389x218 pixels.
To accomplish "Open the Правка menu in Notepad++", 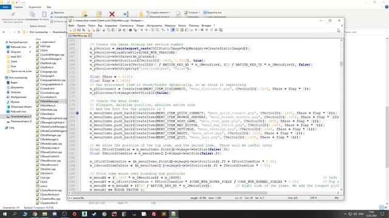I will pos(81,25).
